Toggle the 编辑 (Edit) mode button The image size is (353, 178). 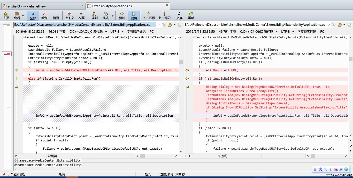[134, 16]
